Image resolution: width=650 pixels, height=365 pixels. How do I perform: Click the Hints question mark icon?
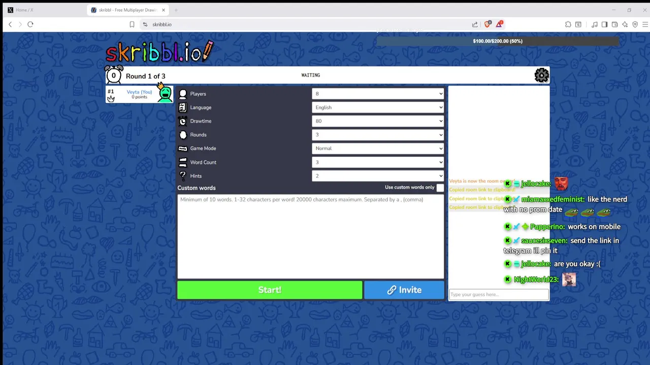coord(183,176)
